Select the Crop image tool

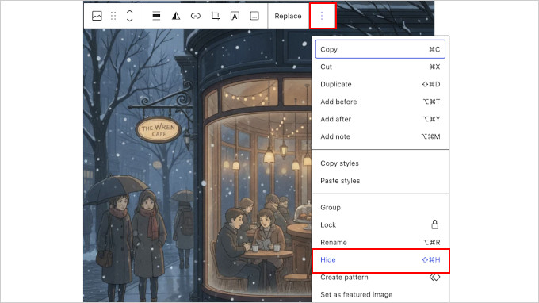(x=215, y=16)
